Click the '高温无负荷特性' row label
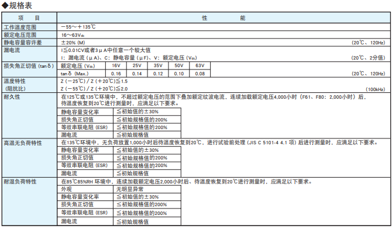Viewport: 392px width, 229px height. (x=23, y=143)
